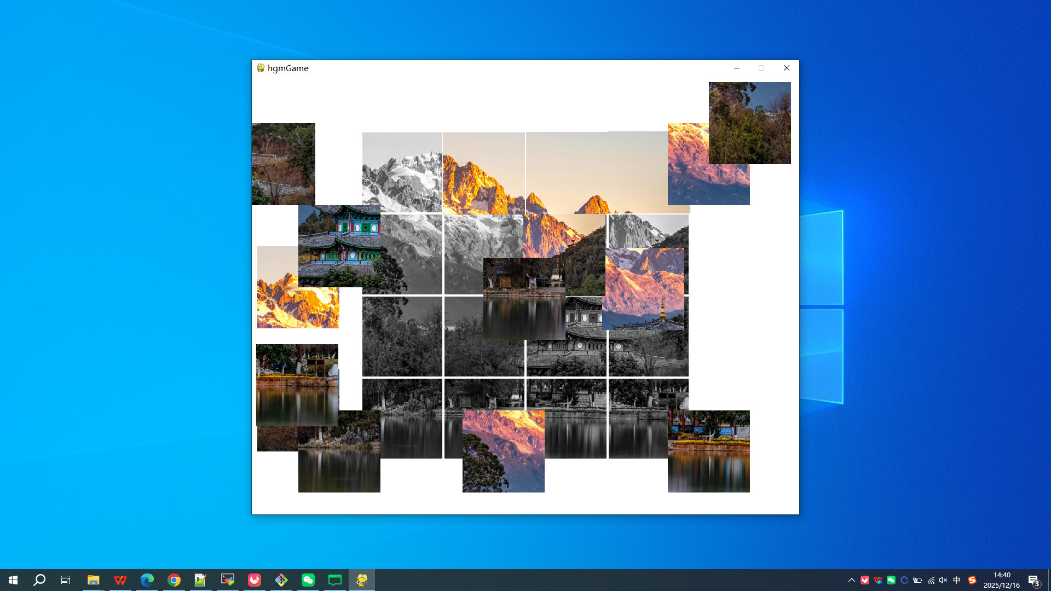Minimize the hgmGame window

pyautogui.click(x=737, y=68)
